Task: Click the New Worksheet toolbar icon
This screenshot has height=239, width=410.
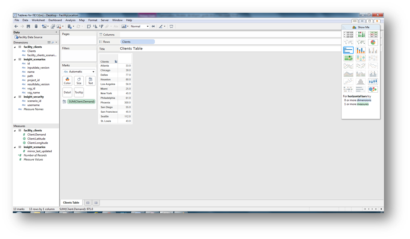Action: point(44,26)
